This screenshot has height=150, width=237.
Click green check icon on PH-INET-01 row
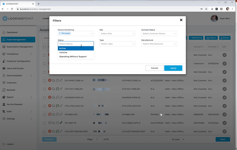tap(50, 123)
